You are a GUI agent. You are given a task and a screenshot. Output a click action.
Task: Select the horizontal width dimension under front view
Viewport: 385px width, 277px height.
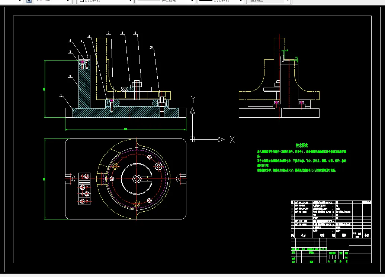pos(125,130)
